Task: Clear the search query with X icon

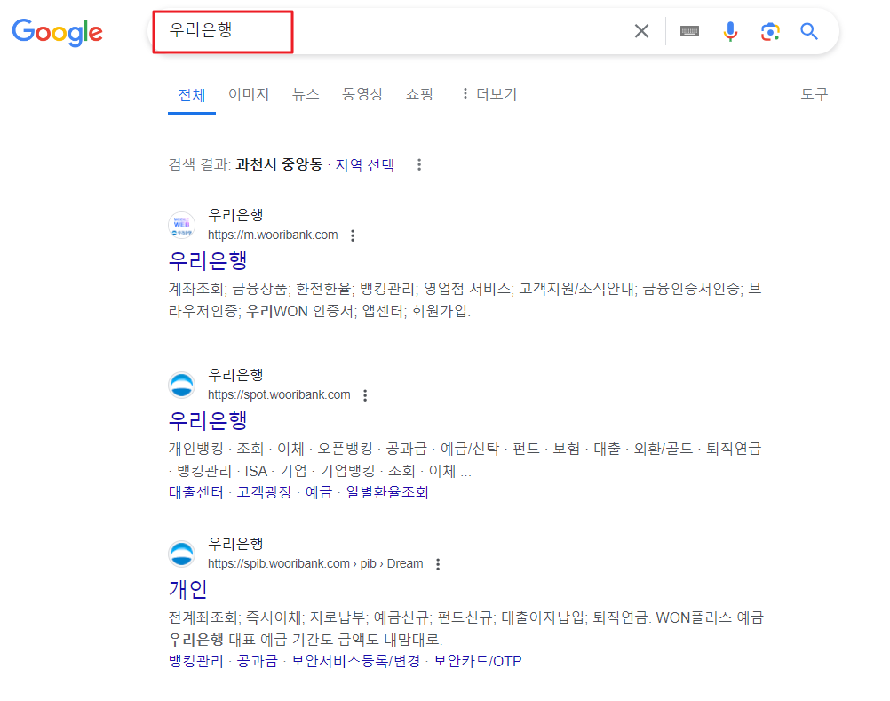Action: (x=641, y=31)
